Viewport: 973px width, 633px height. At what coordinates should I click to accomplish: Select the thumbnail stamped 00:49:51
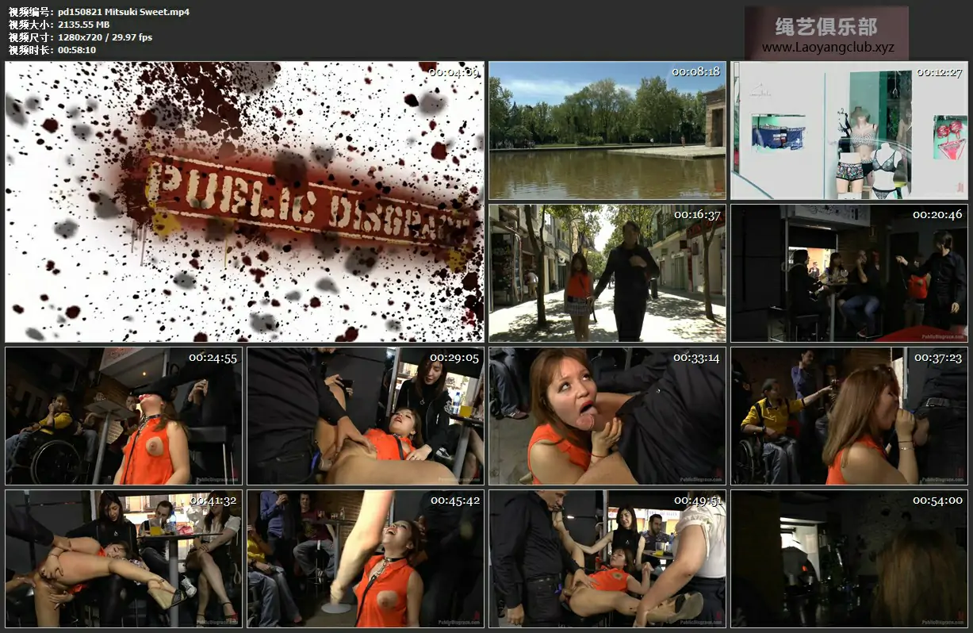607,558
